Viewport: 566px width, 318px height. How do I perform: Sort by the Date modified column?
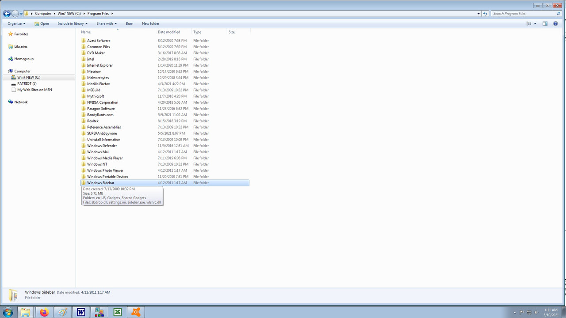click(169, 32)
